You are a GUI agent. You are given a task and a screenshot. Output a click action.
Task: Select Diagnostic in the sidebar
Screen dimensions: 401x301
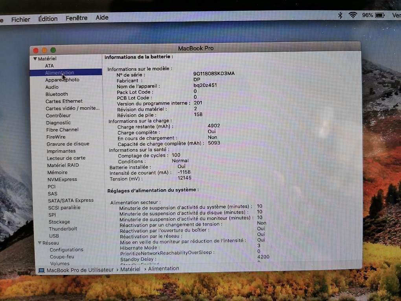tap(59, 123)
